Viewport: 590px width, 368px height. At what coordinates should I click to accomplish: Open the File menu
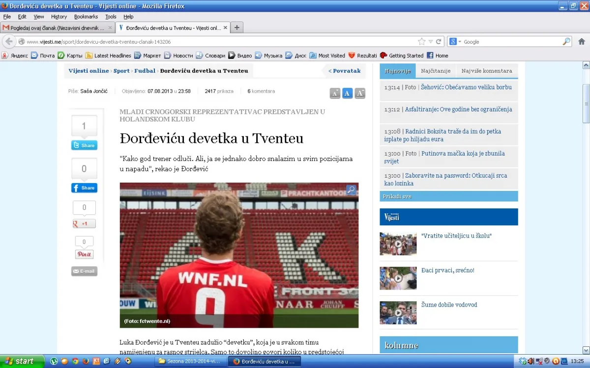(x=7, y=17)
